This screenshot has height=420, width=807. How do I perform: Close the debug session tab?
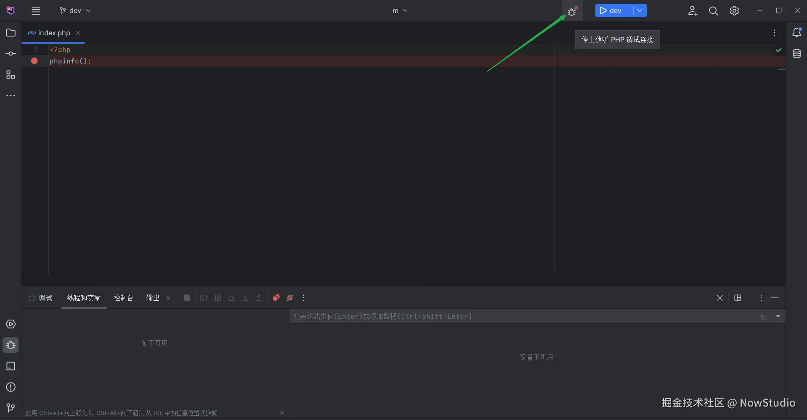coord(720,298)
